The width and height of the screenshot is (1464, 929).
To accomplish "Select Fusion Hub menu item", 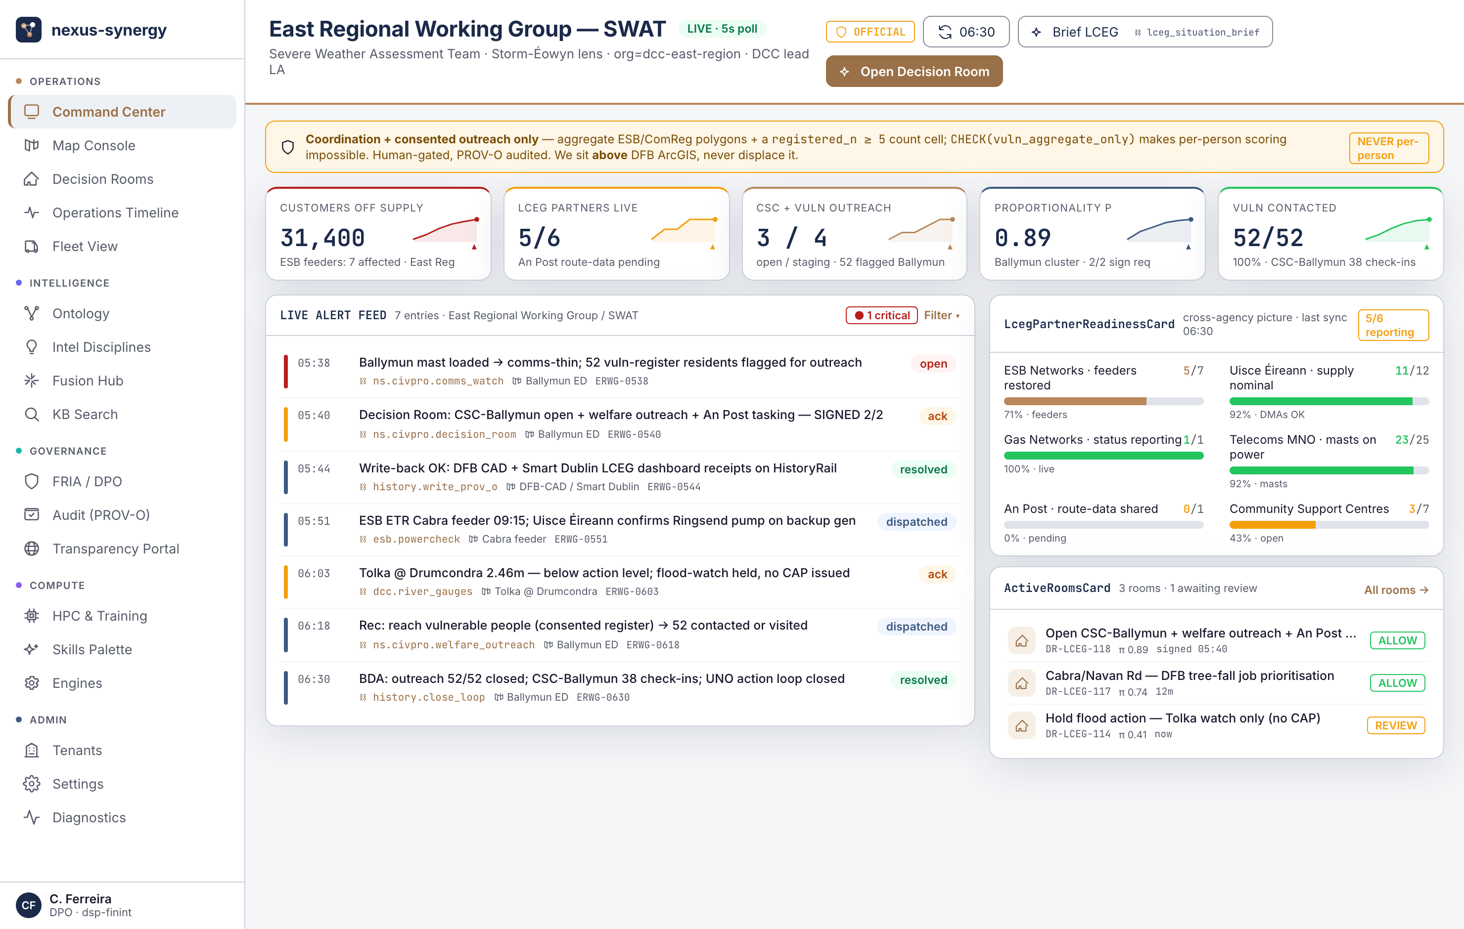I will tap(122, 380).
